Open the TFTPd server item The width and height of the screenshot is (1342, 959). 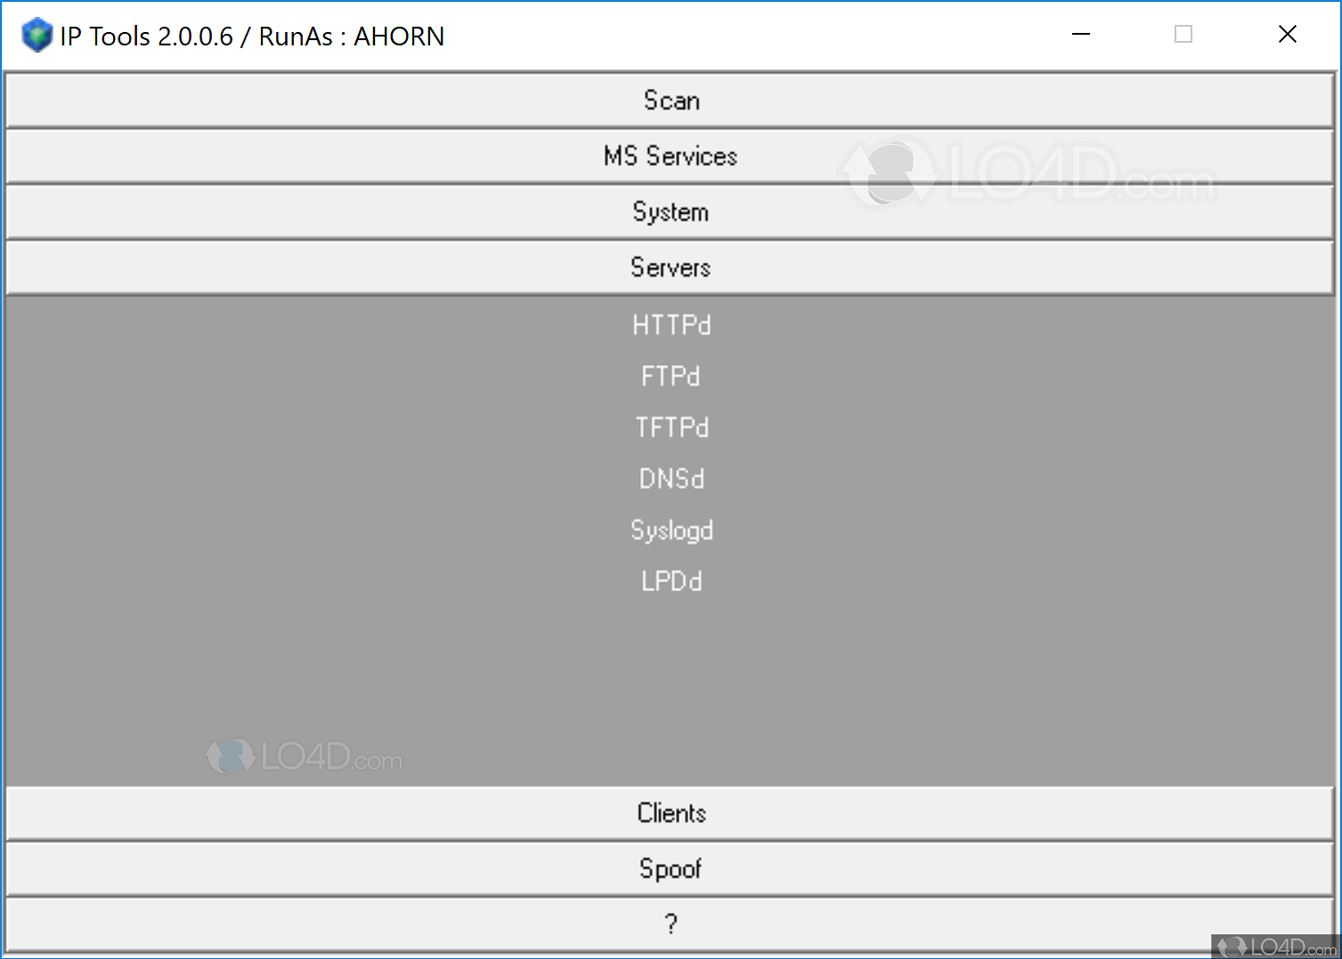[671, 427]
